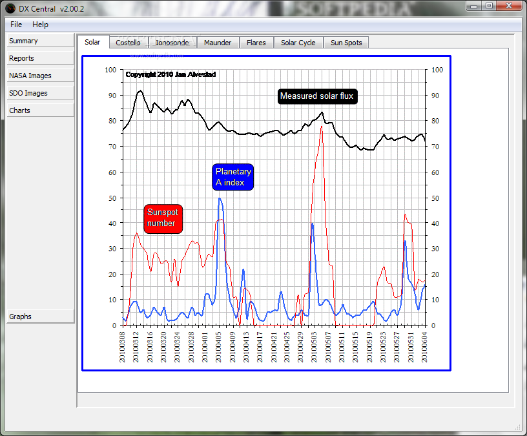The height and width of the screenshot is (436, 527).
Task: Switch to the Costello tab
Action: (128, 43)
